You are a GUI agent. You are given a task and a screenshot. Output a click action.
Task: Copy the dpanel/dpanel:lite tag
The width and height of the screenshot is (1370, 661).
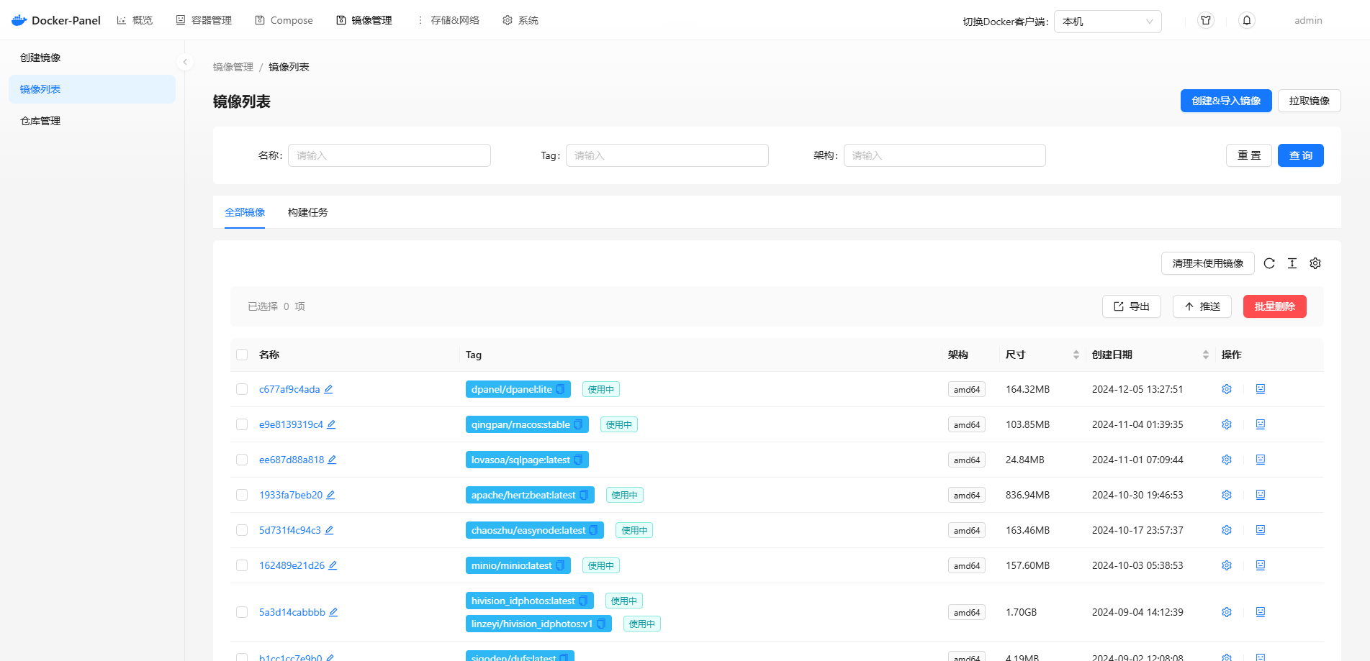(x=560, y=390)
